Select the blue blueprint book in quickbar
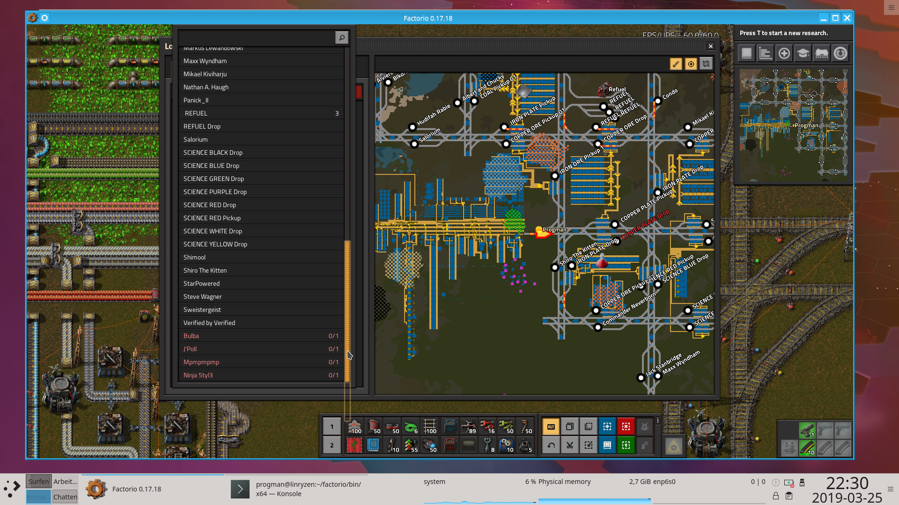 (373, 445)
